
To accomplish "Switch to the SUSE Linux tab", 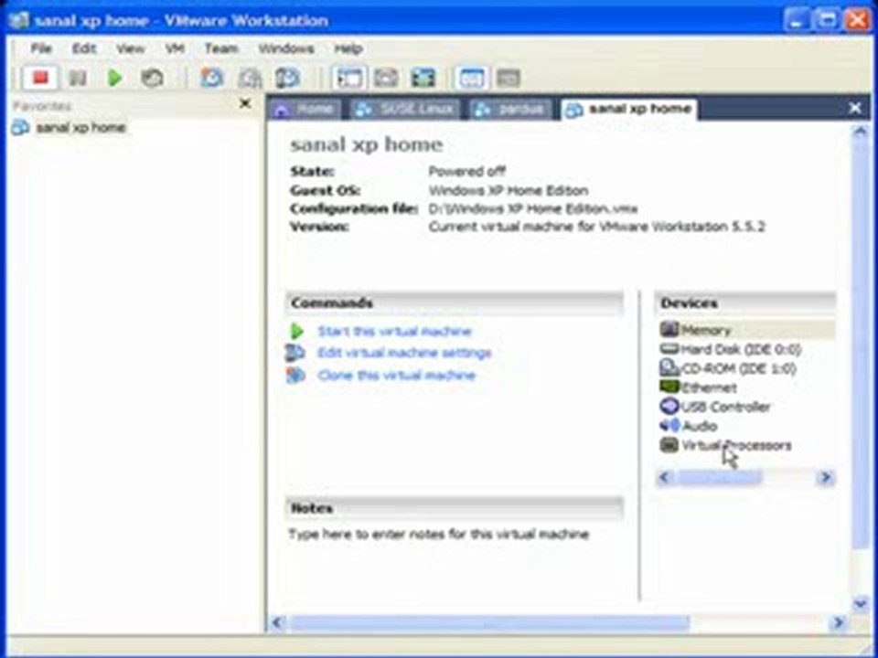I will click(406, 109).
